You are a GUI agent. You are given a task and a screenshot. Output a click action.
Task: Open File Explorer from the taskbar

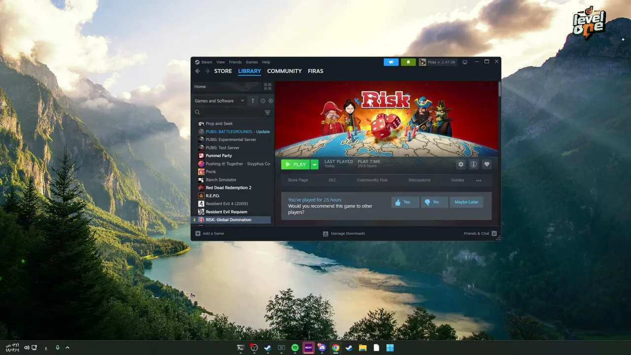[x=362, y=348]
